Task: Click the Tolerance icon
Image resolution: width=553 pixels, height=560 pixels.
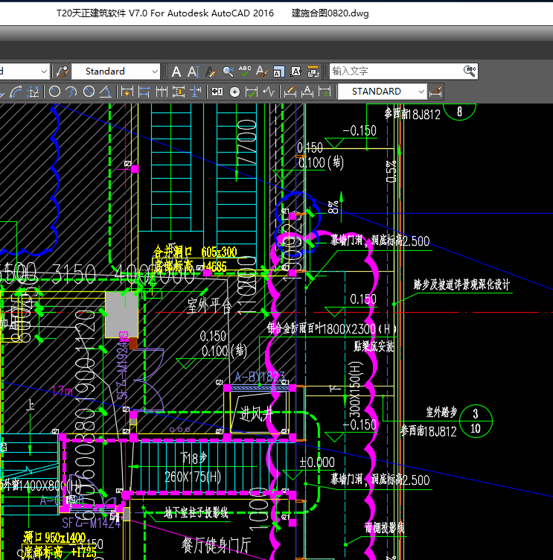Action: click(x=217, y=92)
